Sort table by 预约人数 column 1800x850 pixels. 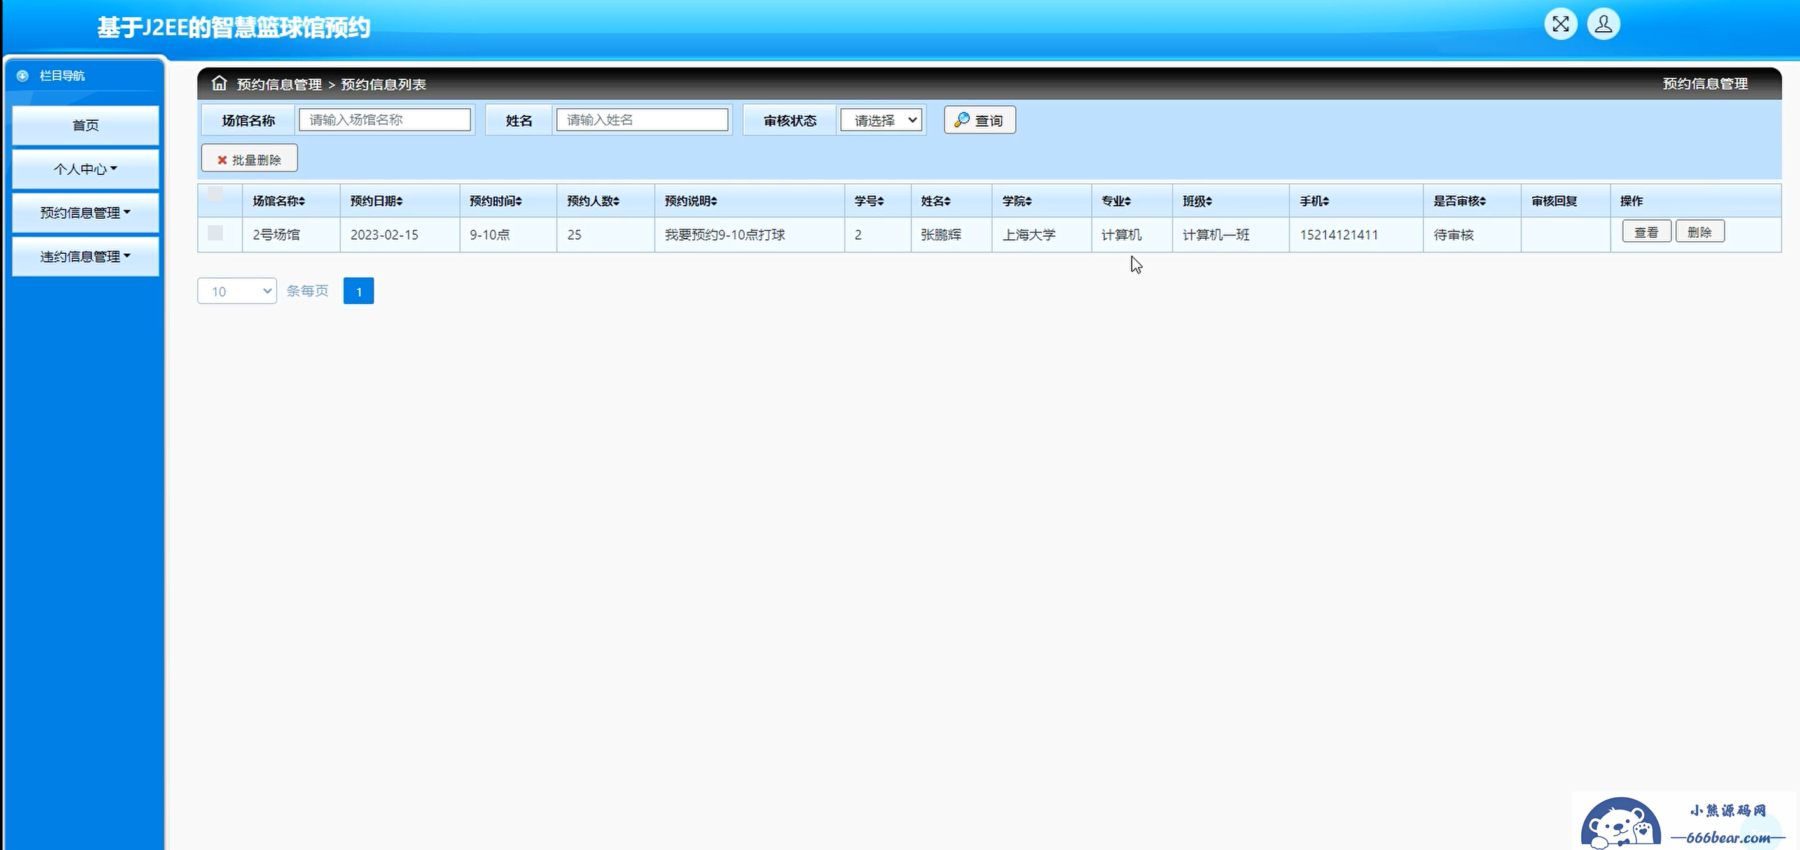593,200
